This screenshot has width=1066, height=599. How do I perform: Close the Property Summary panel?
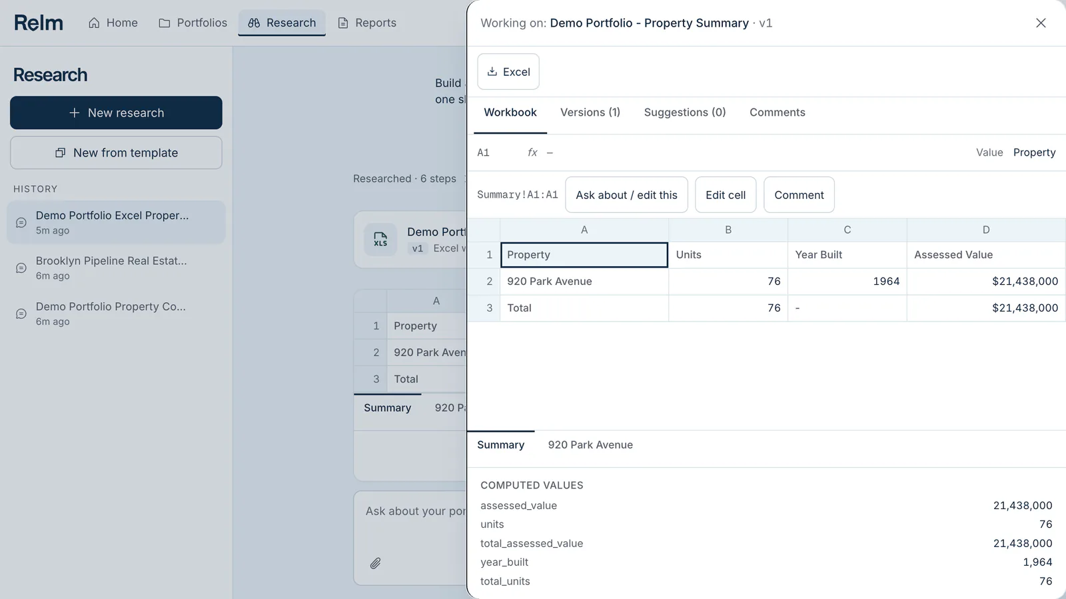coord(1041,23)
